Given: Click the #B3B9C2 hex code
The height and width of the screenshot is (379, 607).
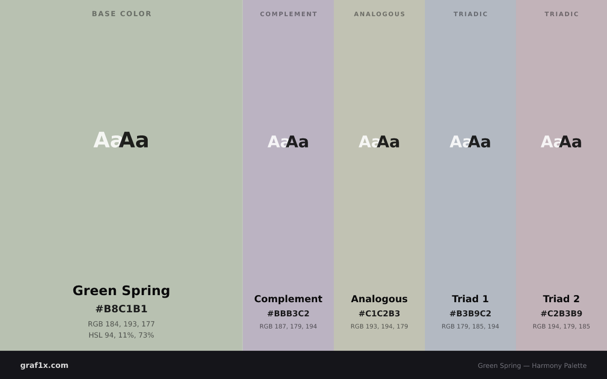Looking at the screenshot, I should 470,314.
